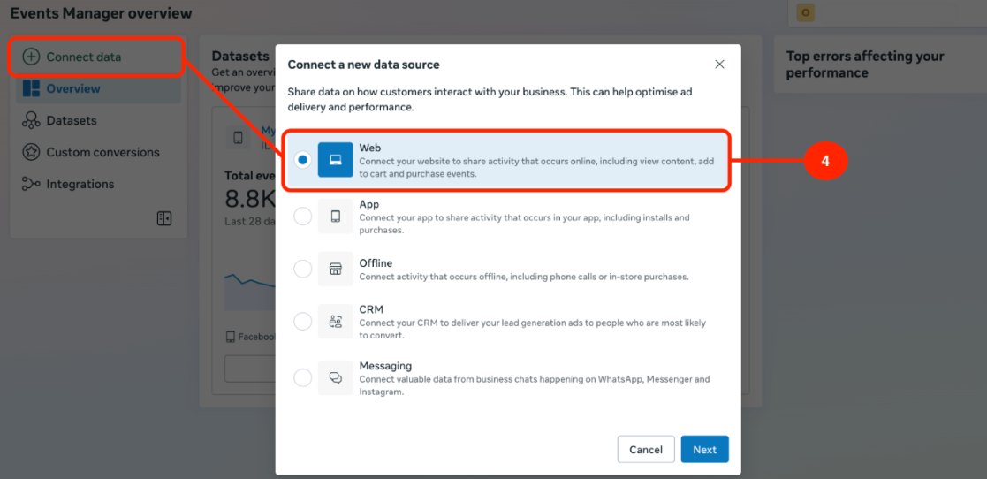Click the Cancel button
Viewport: 987px width, 479px height.
[646, 450]
